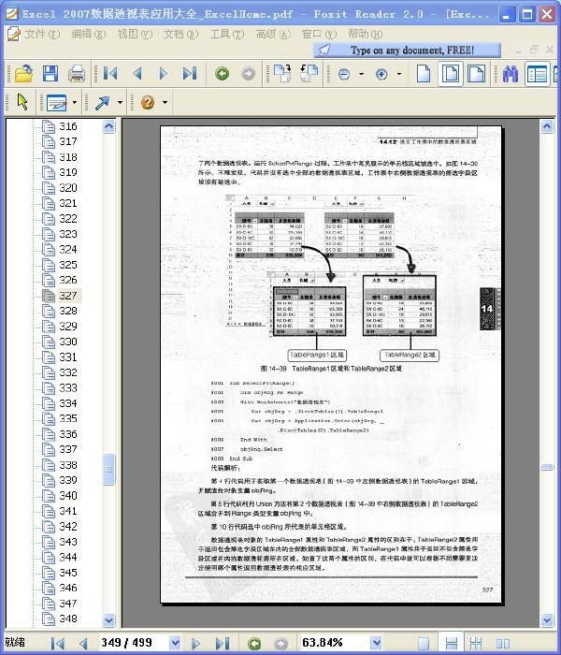The width and height of the screenshot is (561, 655).
Task: Select fit width view icon
Action: tap(476, 74)
